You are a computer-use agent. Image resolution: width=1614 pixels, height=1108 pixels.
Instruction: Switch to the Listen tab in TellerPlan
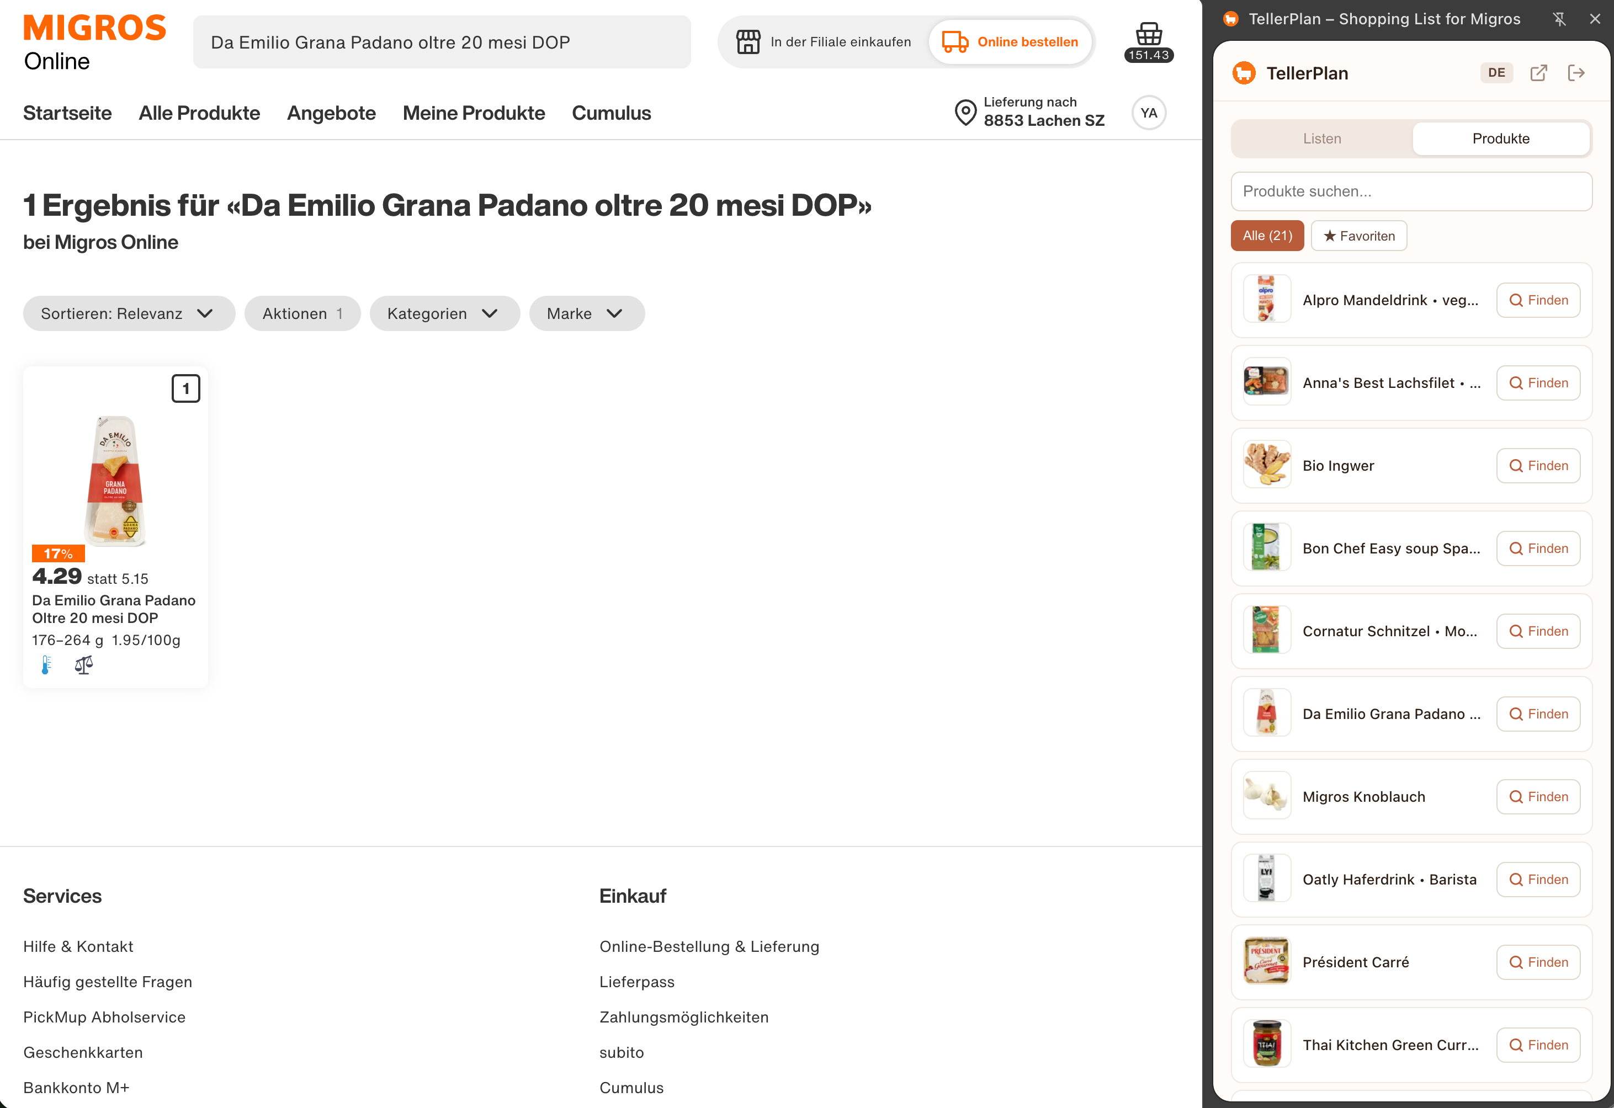[x=1321, y=138]
